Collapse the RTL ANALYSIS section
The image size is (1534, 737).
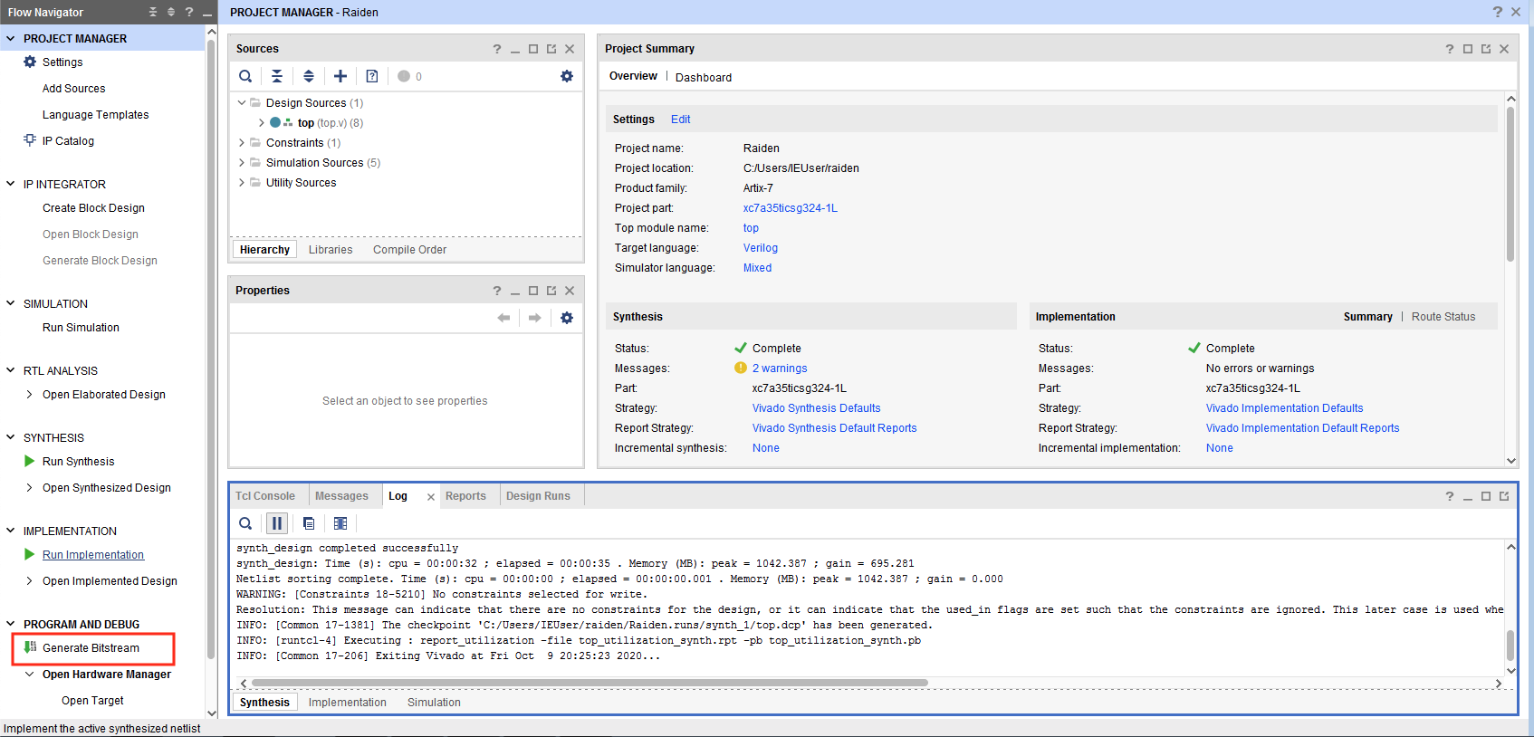11,370
